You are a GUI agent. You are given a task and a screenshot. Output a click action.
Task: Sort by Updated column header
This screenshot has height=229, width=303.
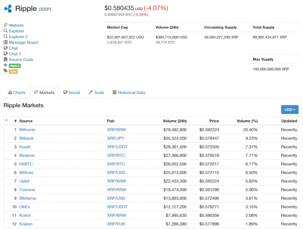click(x=289, y=121)
